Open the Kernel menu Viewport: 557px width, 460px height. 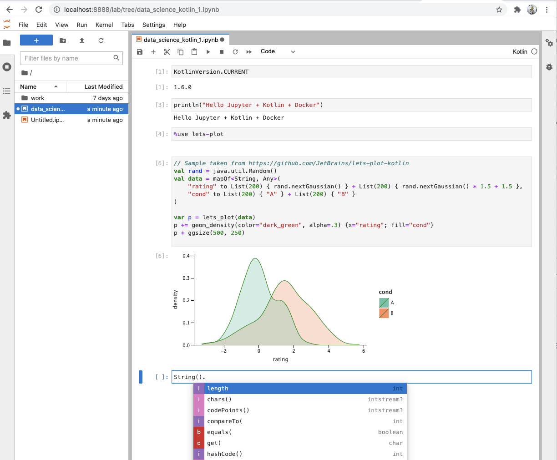[104, 25]
